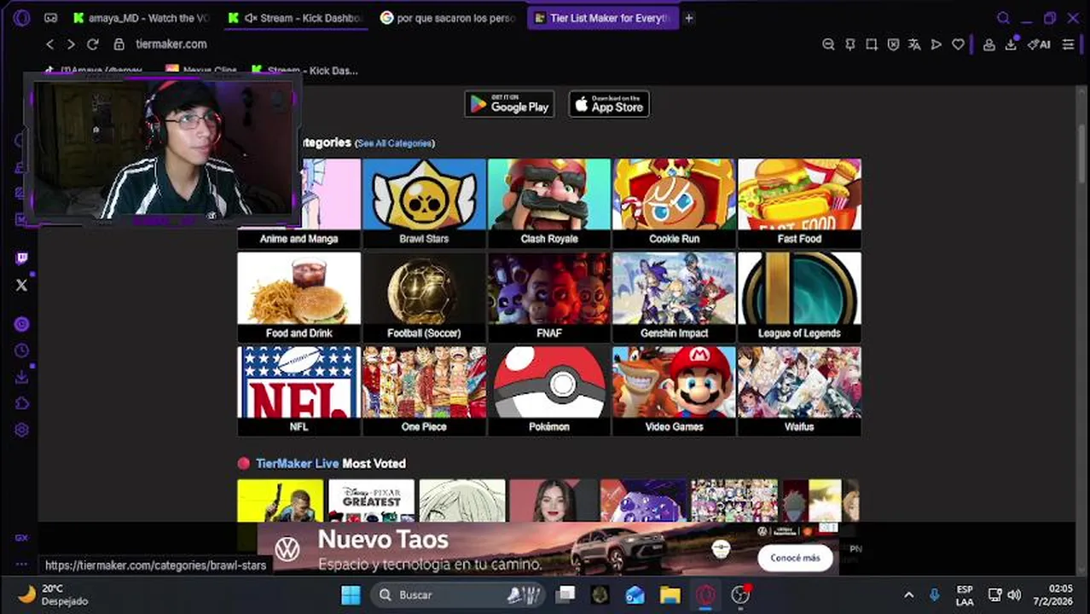Open the Pokémon category
Screen dimensions: 1090x614
549,391
